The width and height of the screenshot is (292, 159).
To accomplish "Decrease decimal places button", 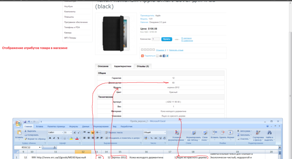I will click(x=164, y=138).
